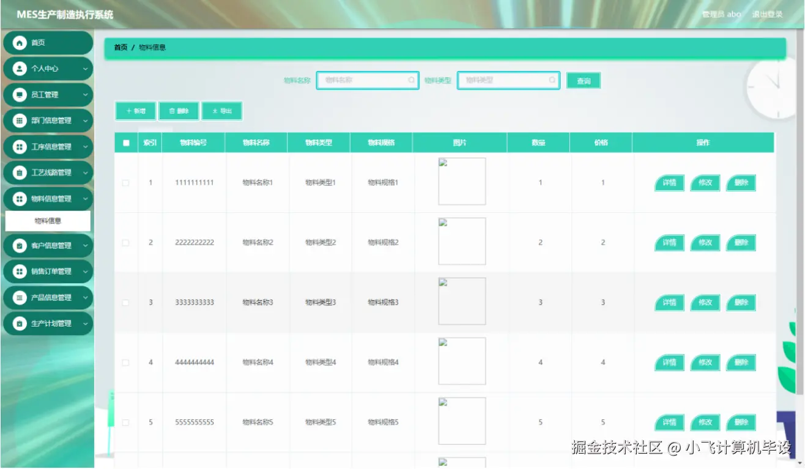Screen dimensions: 805x469
Task: Click search icon in 物料类型 field
Action: pos(552,80)
